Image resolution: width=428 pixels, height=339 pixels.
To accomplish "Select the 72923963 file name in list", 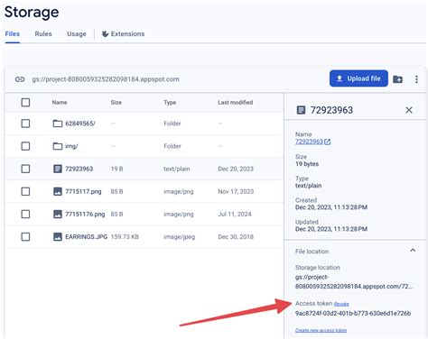I will [x=79, y=169].
